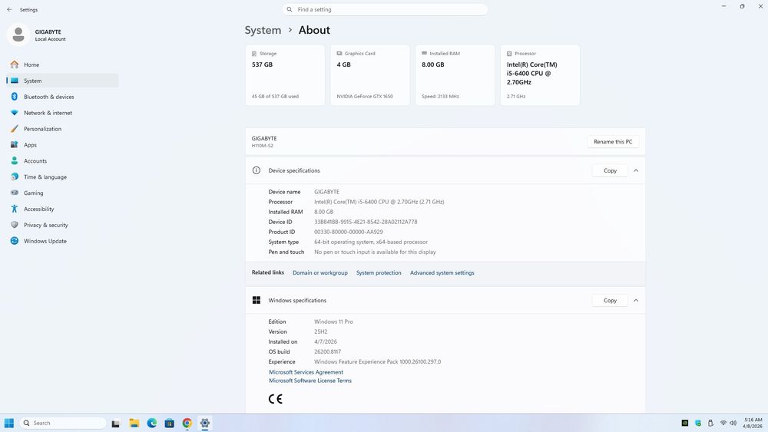Open Accounts settings
The width and height of the screenshot is (768, 432).
pyautogui.click(x=62, y=161)
